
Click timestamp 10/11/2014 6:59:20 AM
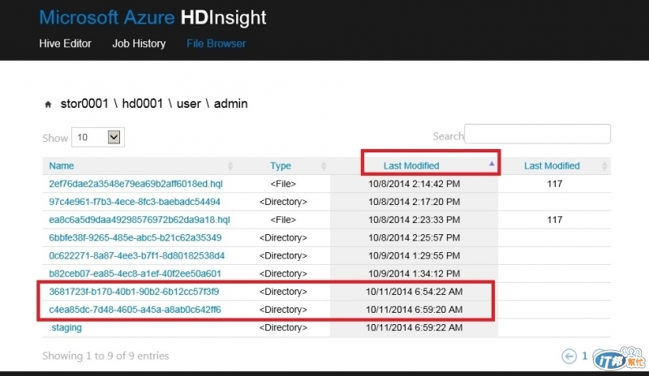415,310
